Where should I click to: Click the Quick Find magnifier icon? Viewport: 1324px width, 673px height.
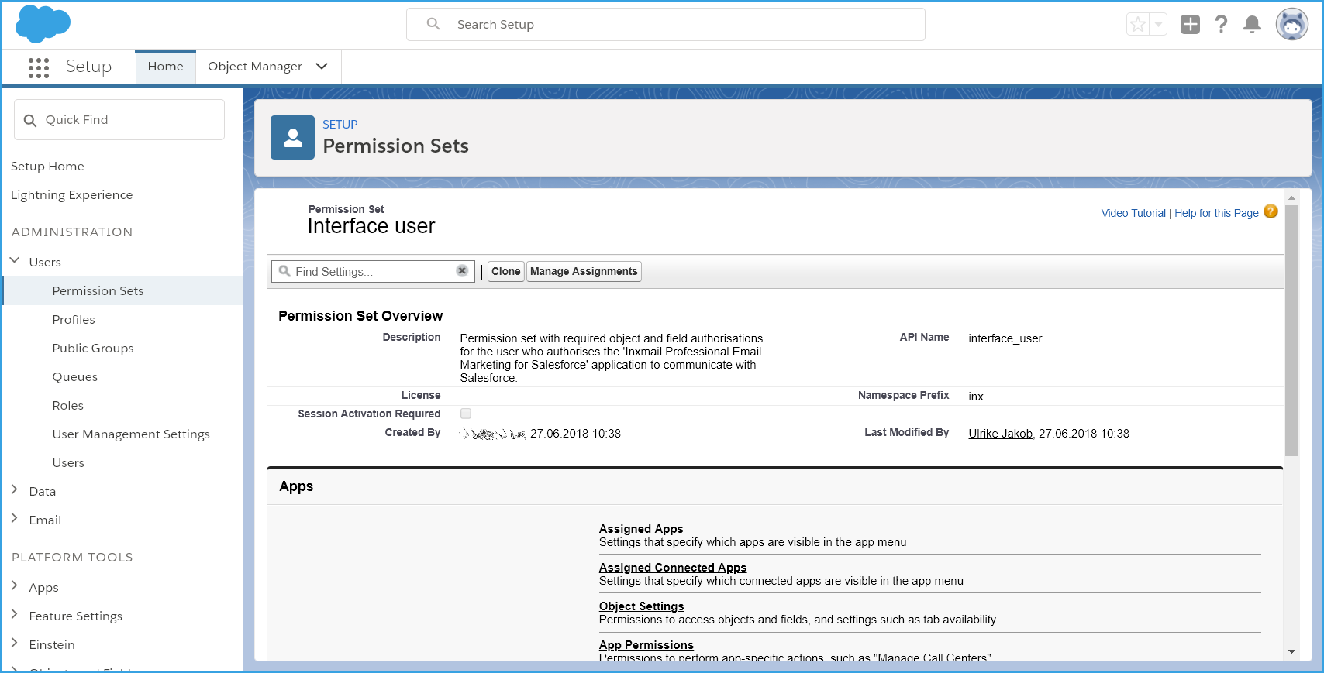pos(30,120)
